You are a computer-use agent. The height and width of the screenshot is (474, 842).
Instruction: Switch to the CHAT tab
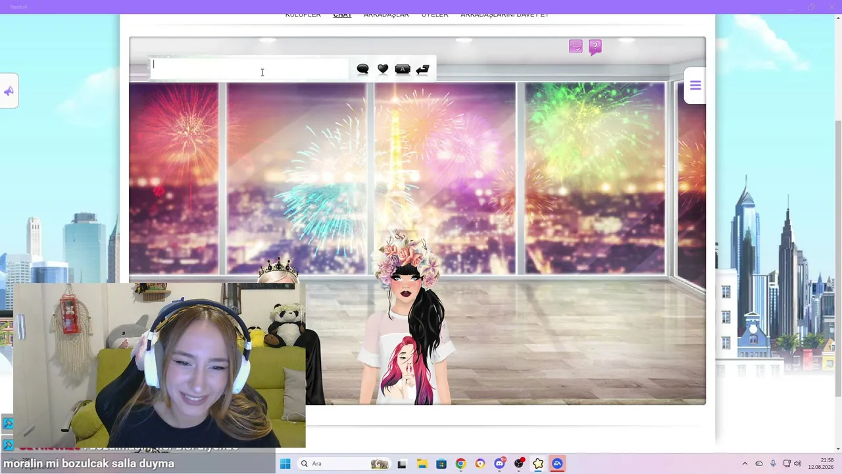click(x=342, y=14)
